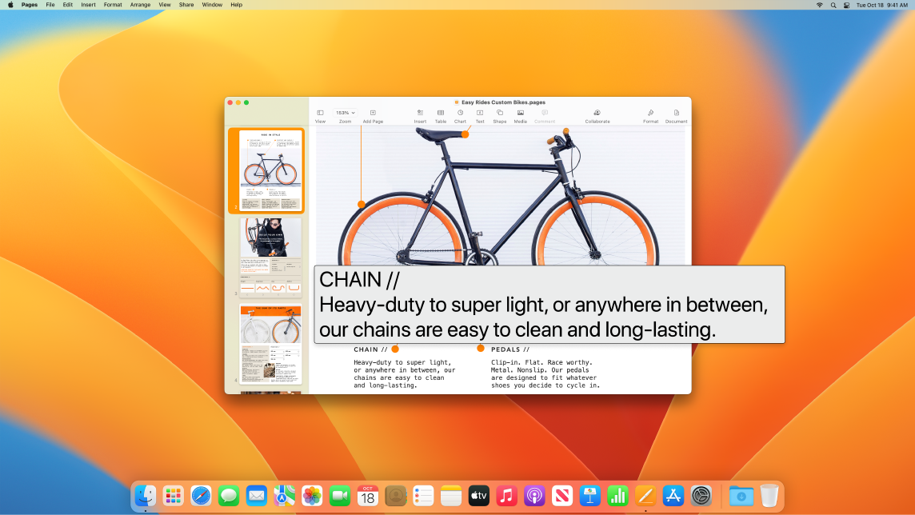This screenshot has width=915, height=515.
Task: Open the Arrange menu
Action: (x=140, y=5)
